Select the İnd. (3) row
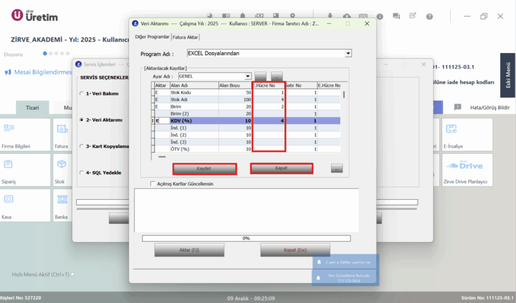The height and width of the screenshot is (303, 516). coord(246,142)
